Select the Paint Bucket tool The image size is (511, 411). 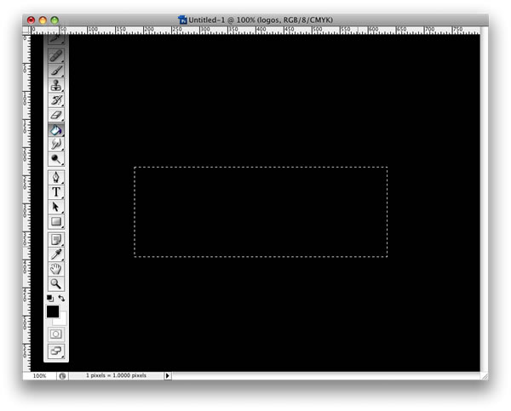(x=56, y=129)
